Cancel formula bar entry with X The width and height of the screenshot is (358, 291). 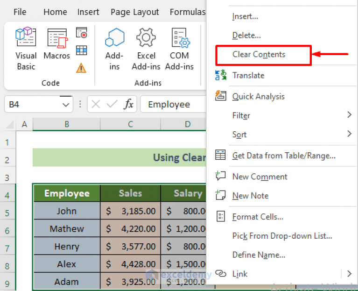96,104
